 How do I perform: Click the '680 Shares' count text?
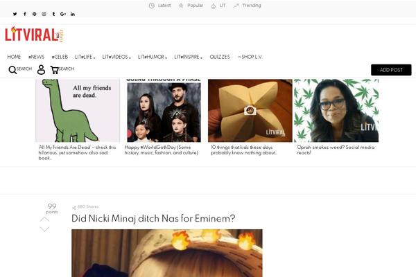pos(88,207)
